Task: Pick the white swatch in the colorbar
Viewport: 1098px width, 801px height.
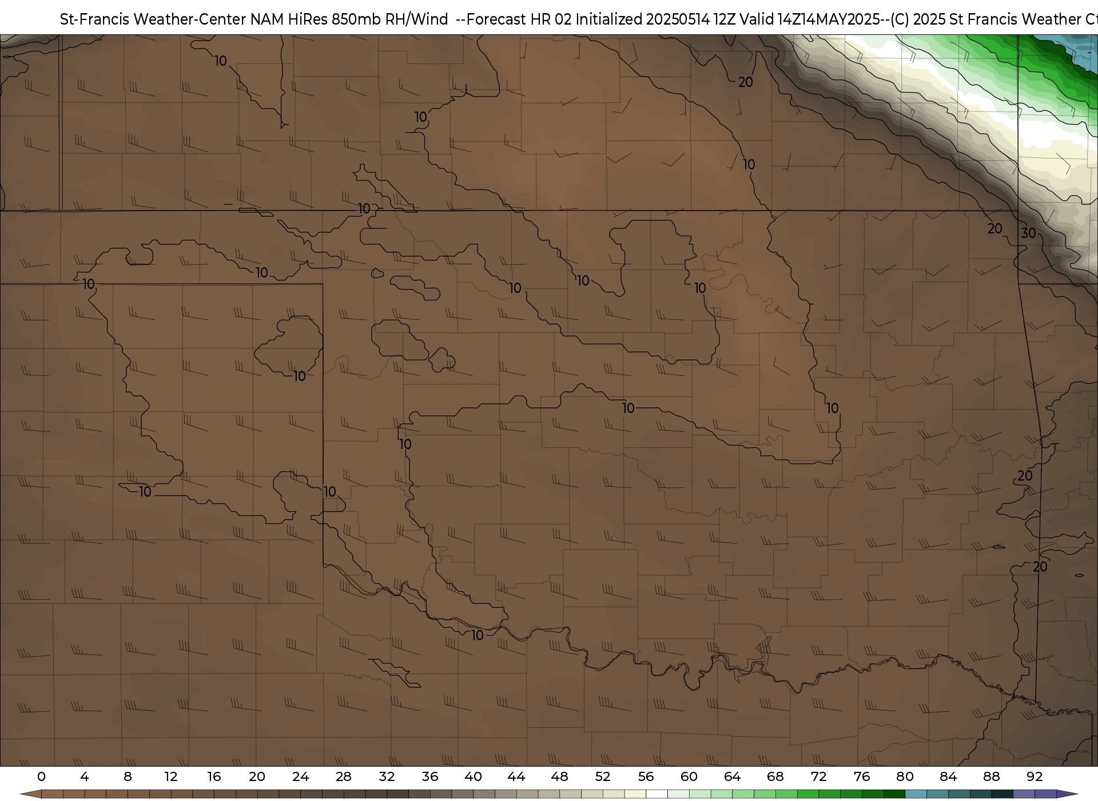Action: point(657,794)
